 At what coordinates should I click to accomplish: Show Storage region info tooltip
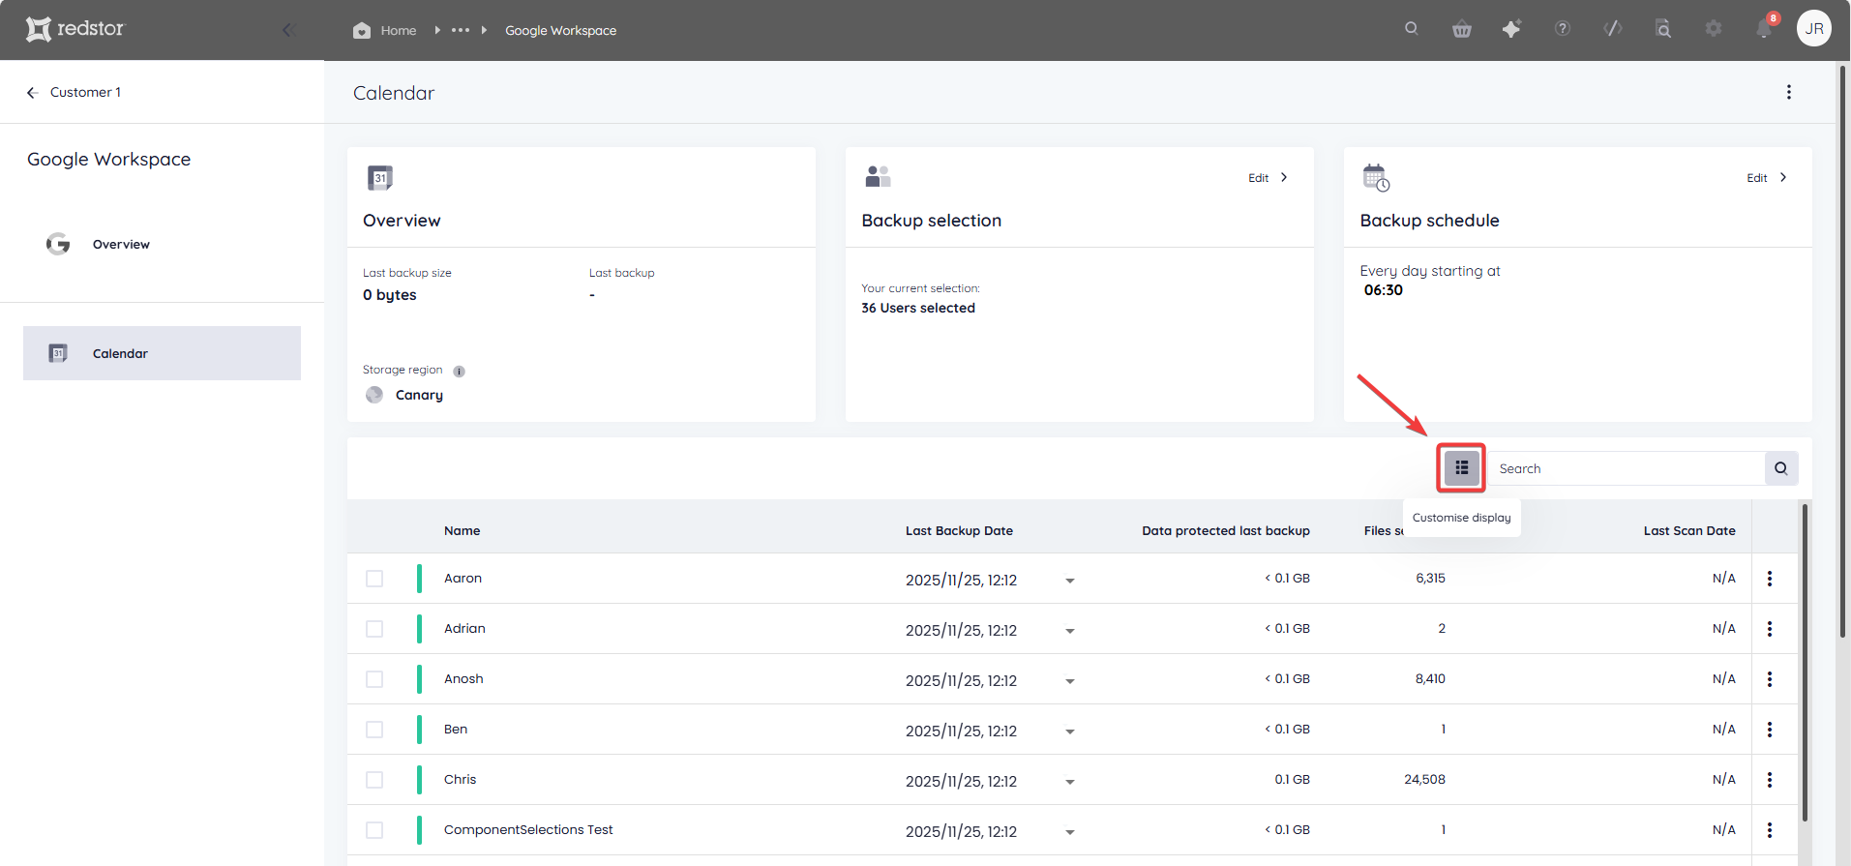459,372
